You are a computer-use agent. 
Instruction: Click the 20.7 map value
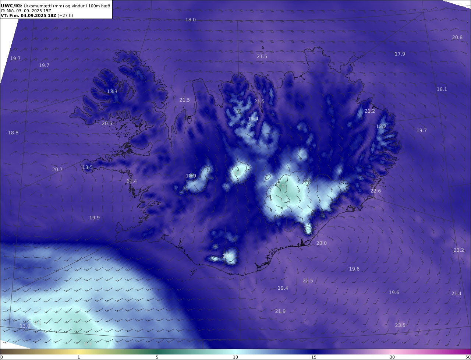57,170
